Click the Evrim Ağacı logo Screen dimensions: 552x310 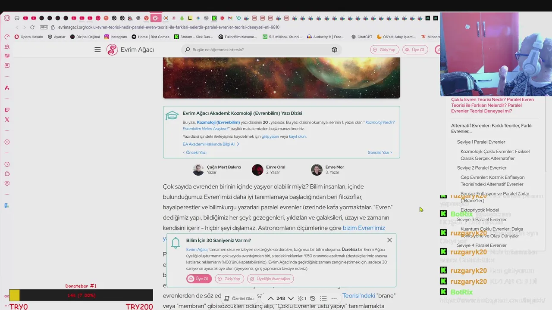tap(130, 50)
